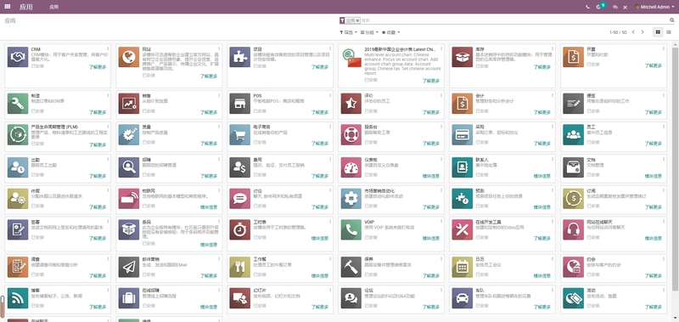
Task: Click the CRM handshake icon
Action: (x=18, y=57)
